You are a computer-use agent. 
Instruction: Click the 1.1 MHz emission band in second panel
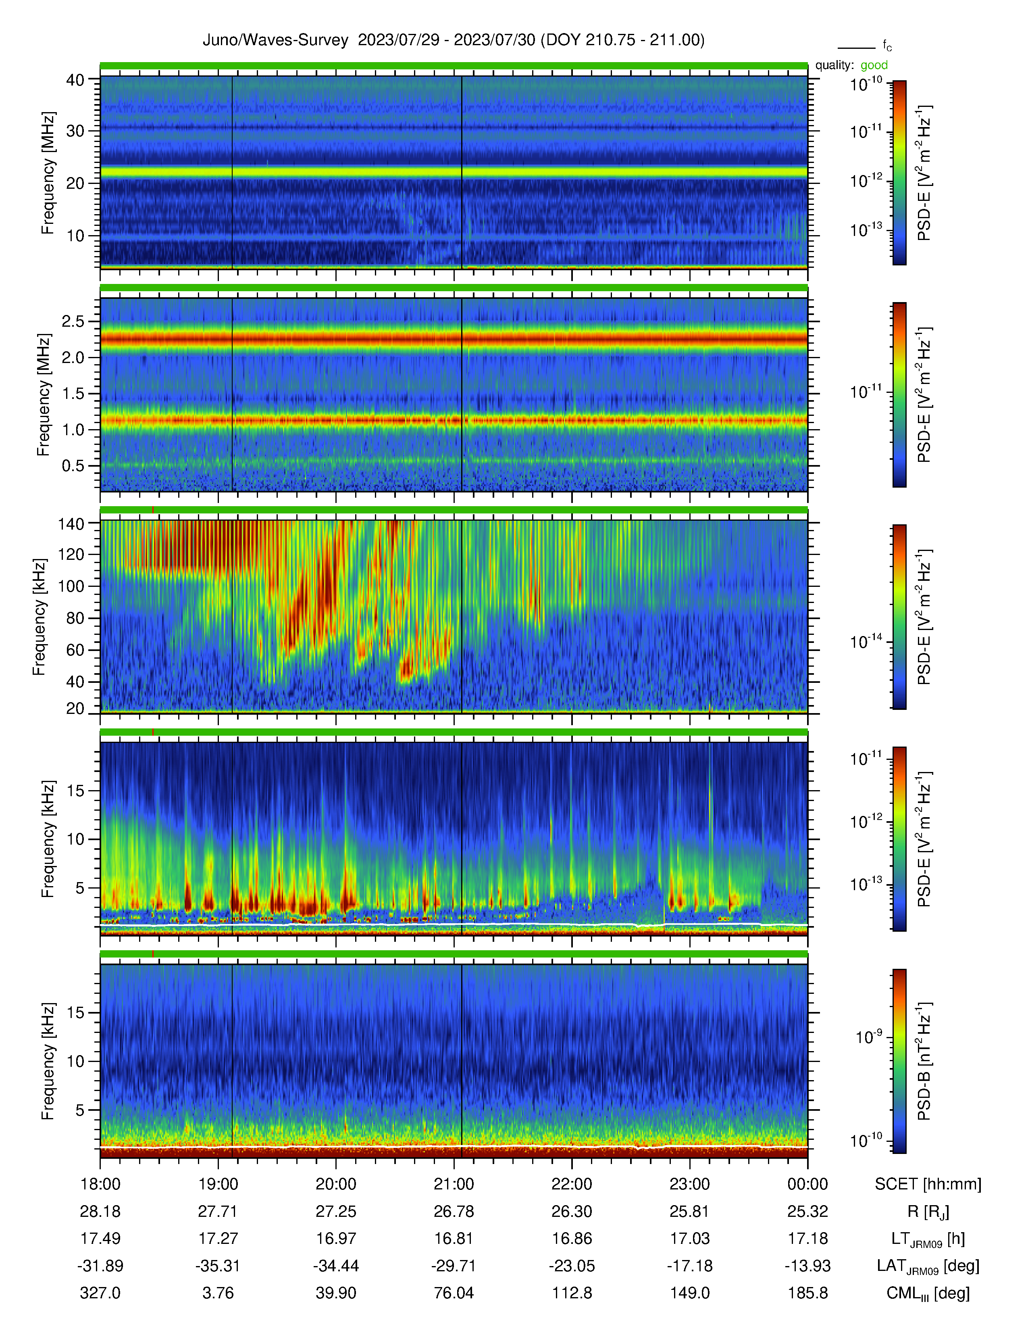pos(454,420)
